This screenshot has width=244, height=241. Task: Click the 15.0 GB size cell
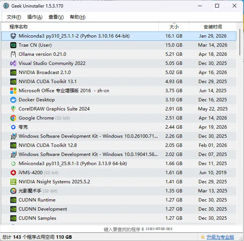[x=174, y=45]
